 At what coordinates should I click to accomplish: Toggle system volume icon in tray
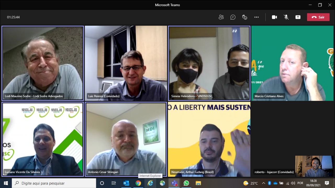(293, 183)
